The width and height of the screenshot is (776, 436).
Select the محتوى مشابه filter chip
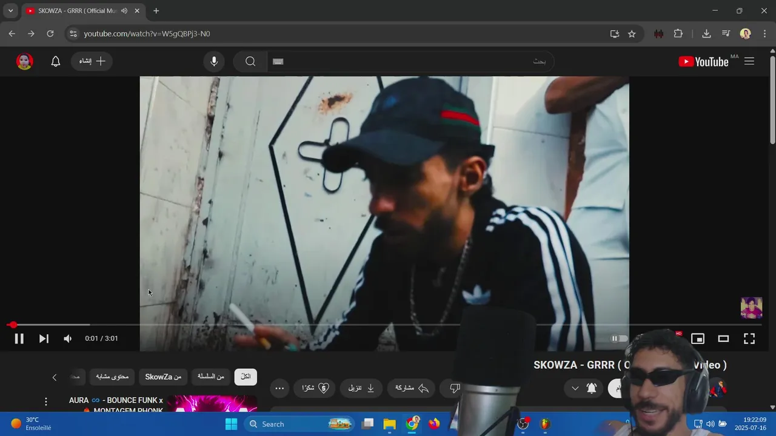(113, 377)
